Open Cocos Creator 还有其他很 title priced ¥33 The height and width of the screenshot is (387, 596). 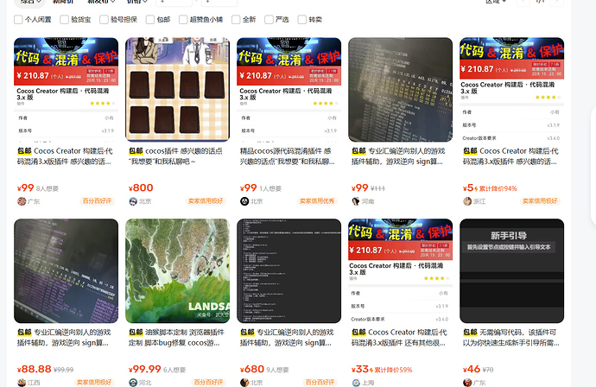[x=399, y=338]
